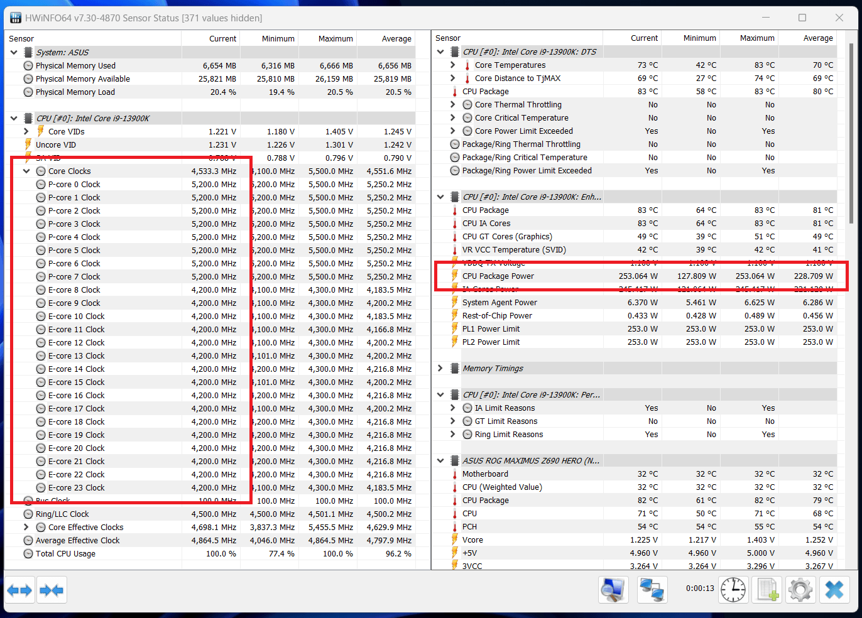This screenshot has height=618, width=862.
Task: Click the right pane Average column header
Action: pyautogui.click(x=817, y=38)
